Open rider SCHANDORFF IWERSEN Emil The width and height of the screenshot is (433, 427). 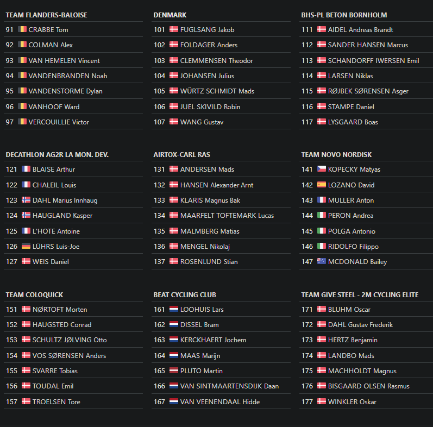click(x=373, y=61)
